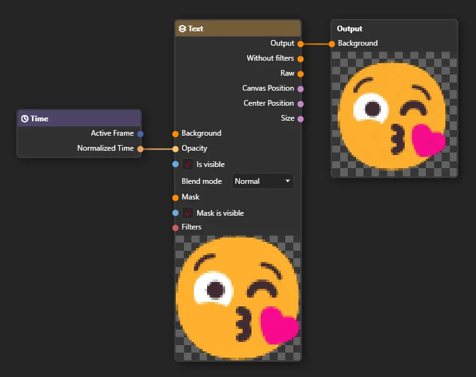Click the Text node's Output socket
Screen dimensions: 476x377
click(300, 44)
